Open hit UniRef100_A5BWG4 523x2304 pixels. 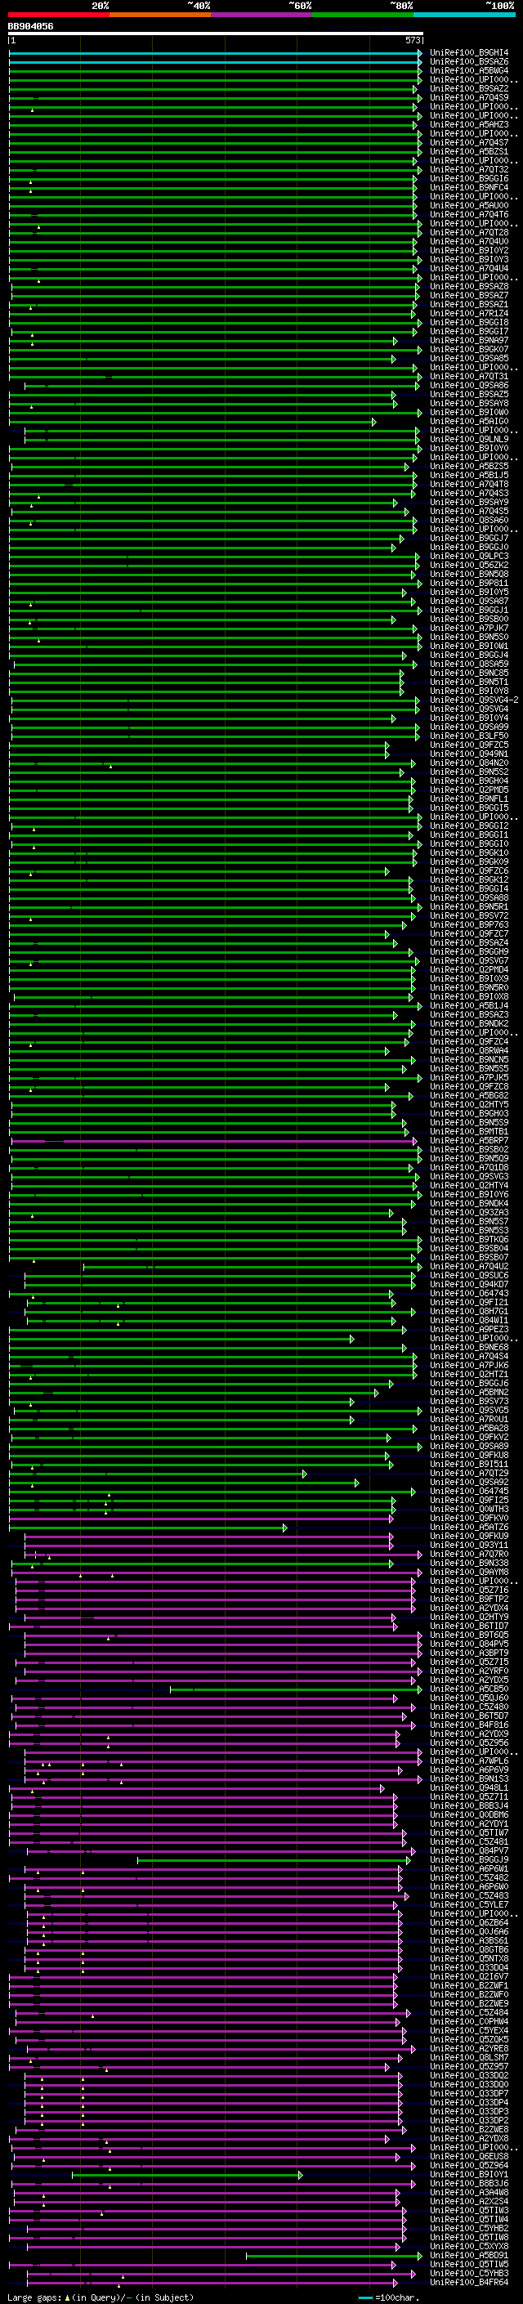click(469, 70)
